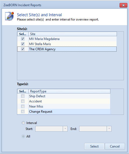The image size is (129, 154).
Task: Click the Start date input field
Action: point(49,129)
